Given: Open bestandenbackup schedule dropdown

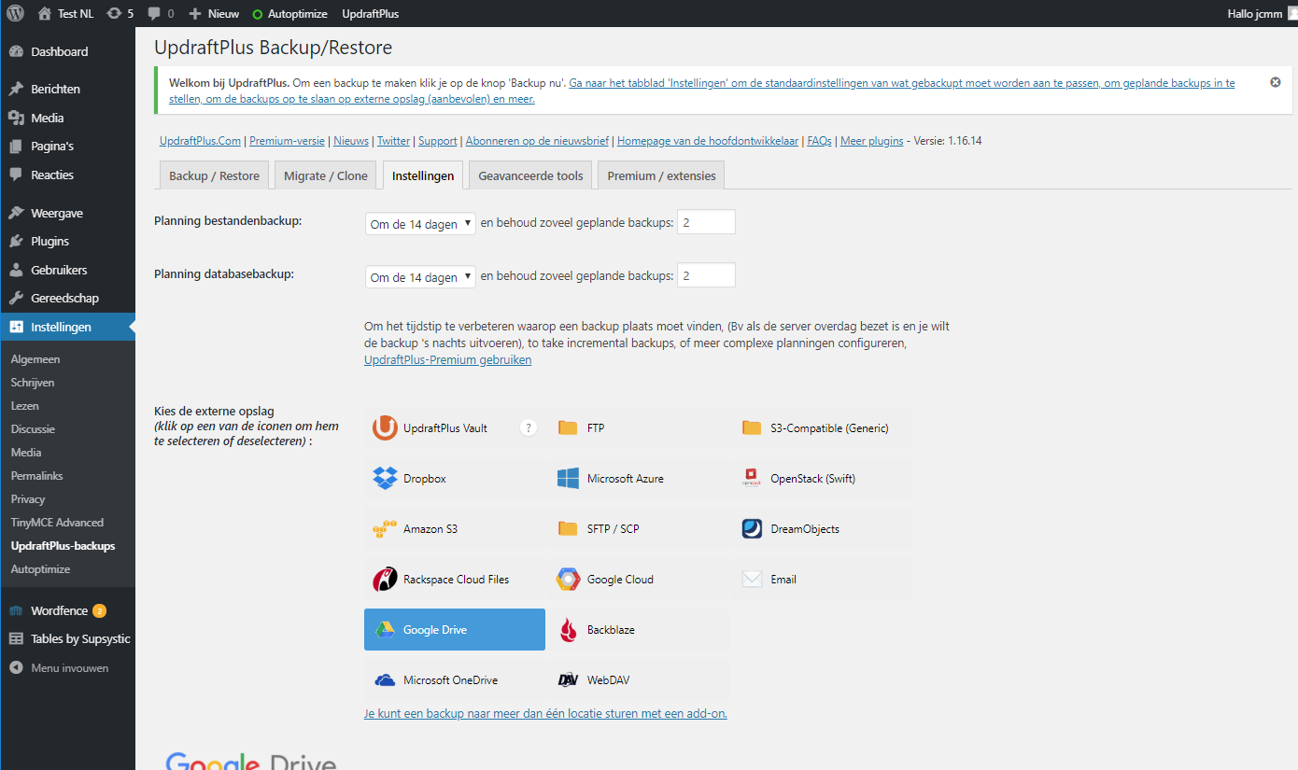Looking at the screenshot, I should (x=420, y=224).
